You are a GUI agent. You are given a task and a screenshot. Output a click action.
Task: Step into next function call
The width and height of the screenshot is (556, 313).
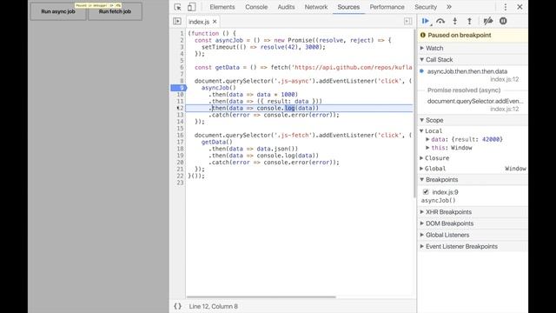(x=455, y=21)
